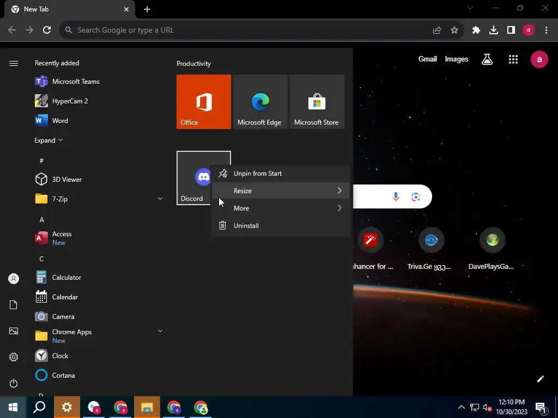Click the Office tile
This screenshot has height=418, width=558.
pos(204,102)
